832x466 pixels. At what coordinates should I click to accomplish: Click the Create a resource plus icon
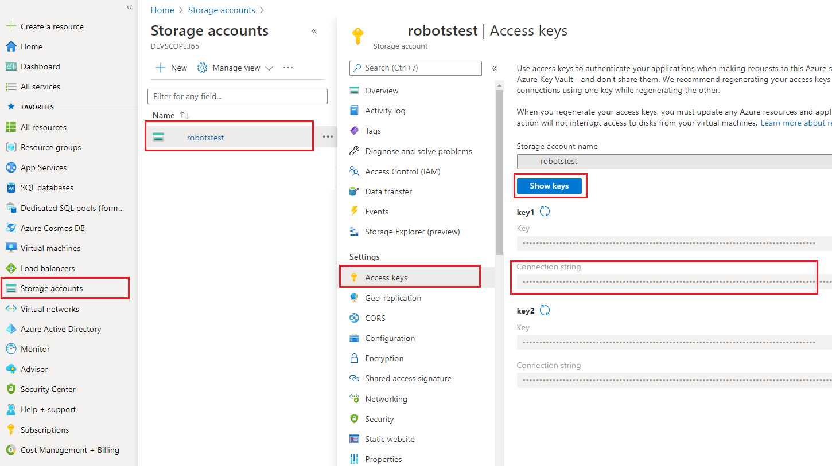click(x=11, y=26)
